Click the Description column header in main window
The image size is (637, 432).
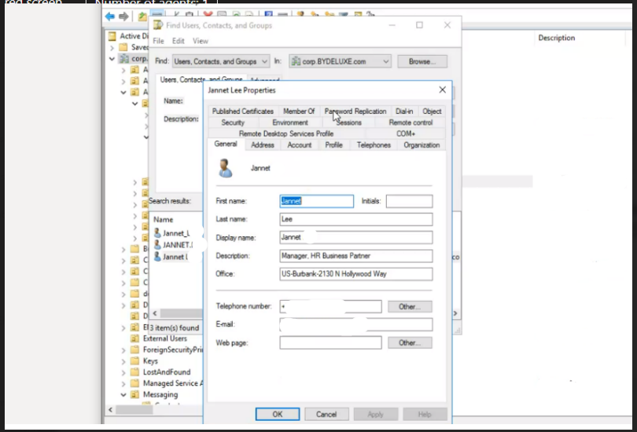tap(556, 38)
